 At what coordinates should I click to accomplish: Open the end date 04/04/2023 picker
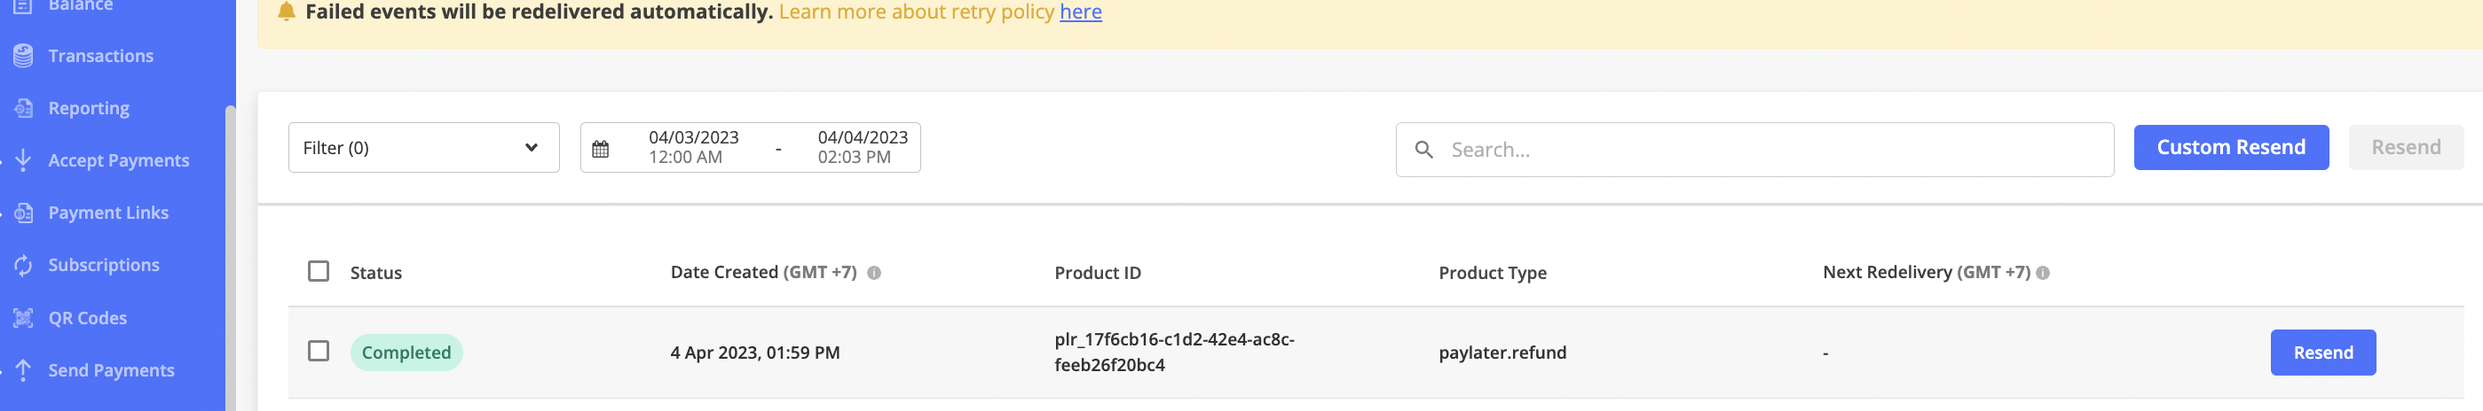863,147
